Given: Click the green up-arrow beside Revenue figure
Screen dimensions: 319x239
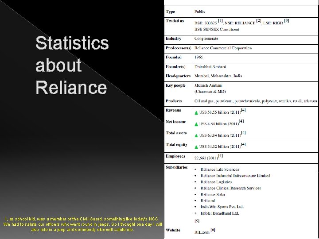Looking at the screenshot, I should (196, 112).
